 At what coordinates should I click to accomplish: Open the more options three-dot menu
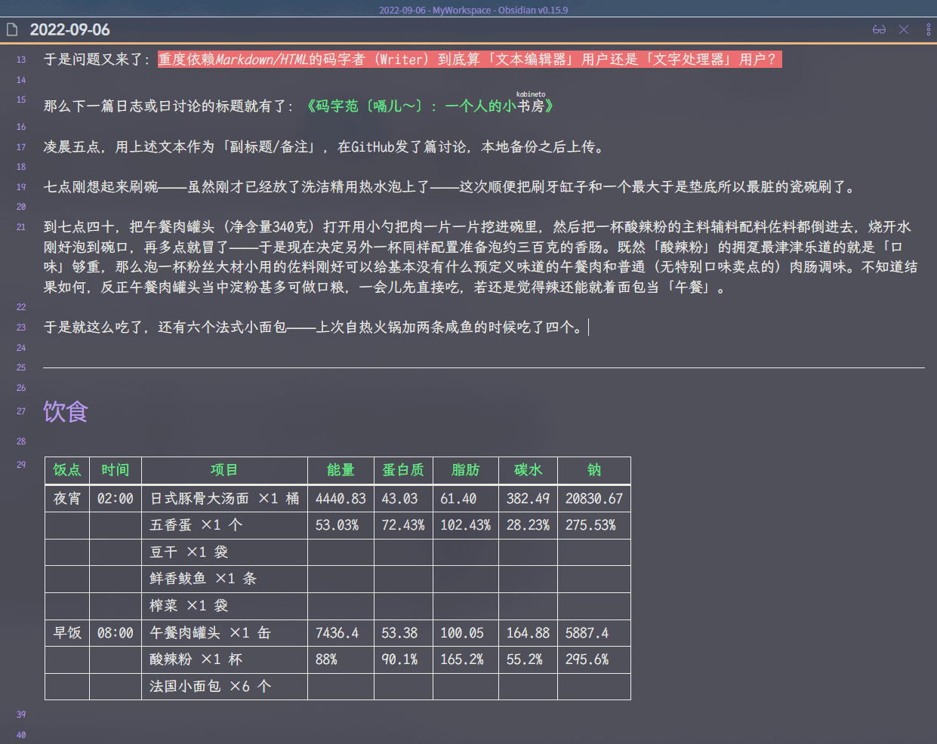tap(928, 29)
